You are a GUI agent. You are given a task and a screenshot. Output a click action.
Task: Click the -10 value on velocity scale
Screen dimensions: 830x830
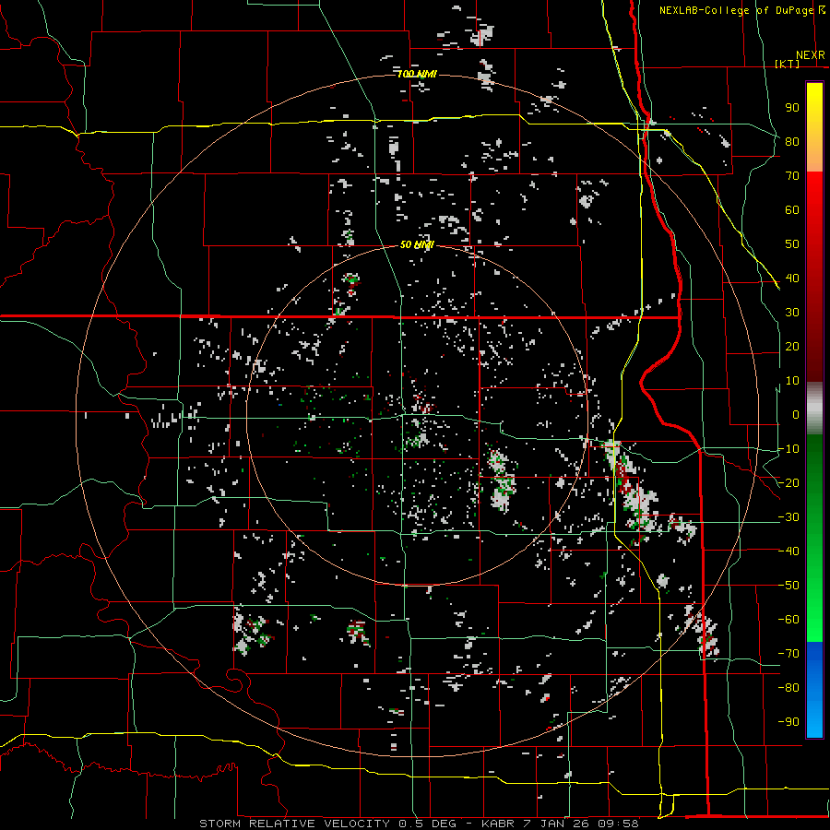tap(788, 449)
